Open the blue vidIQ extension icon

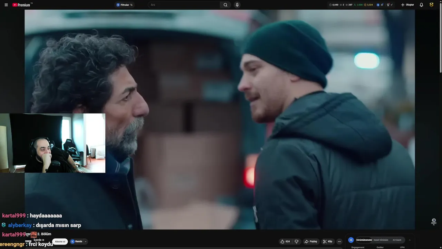tap(378, 5)
